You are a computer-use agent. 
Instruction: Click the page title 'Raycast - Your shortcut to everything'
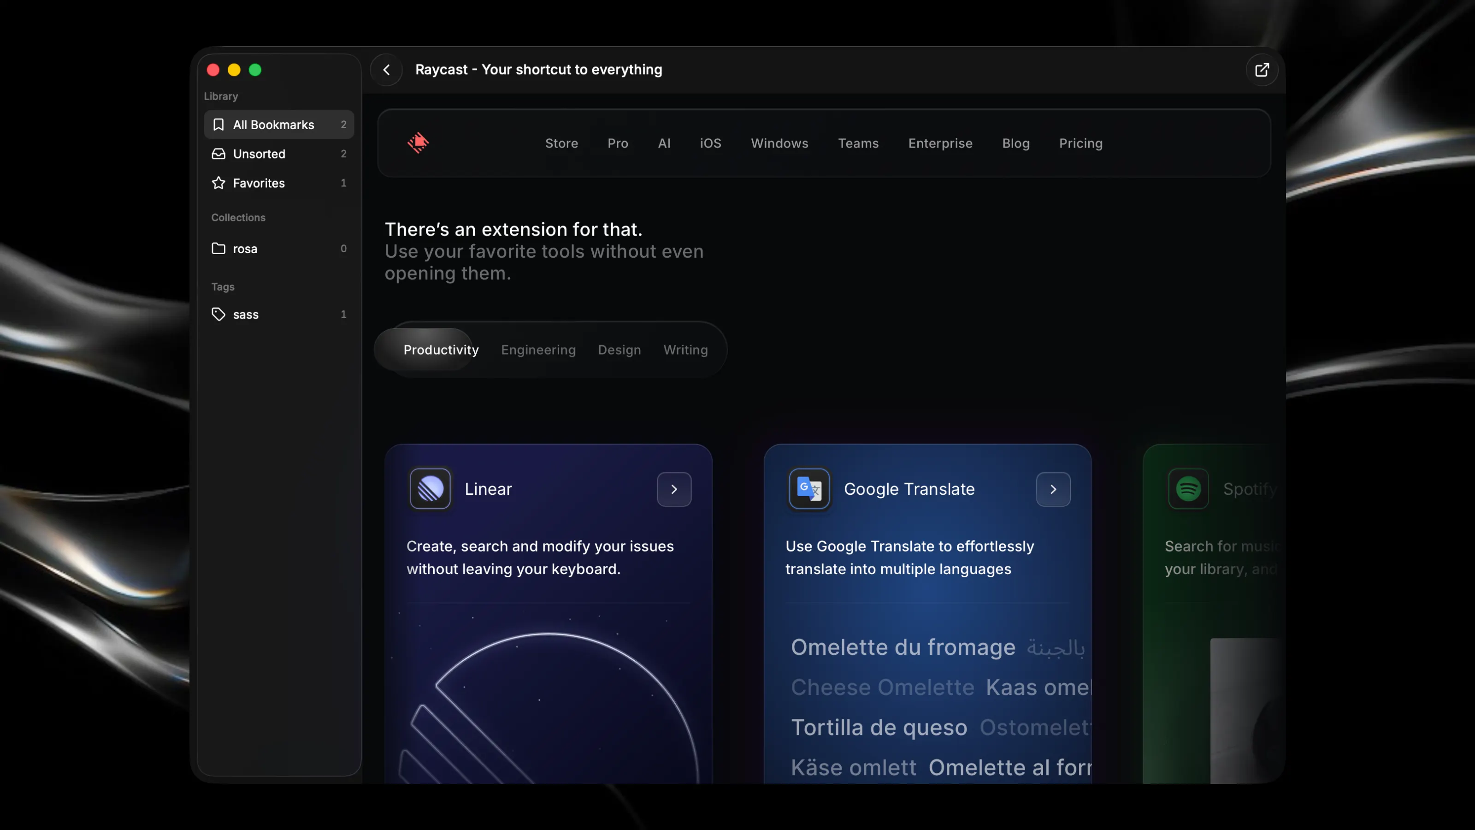[538, 69]
